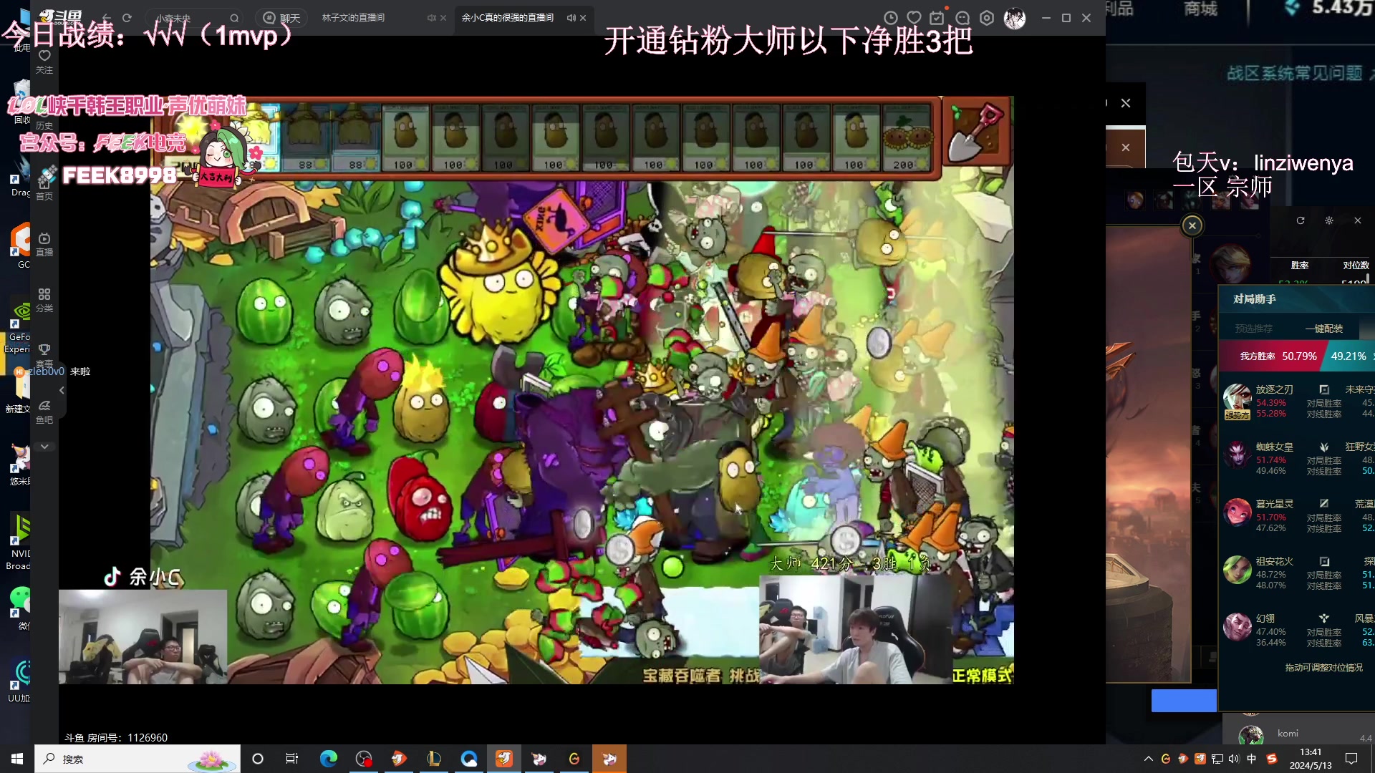Click the search magnifier in Douyu
Viewport: 1375px width, 773px height.
point(234,18)
